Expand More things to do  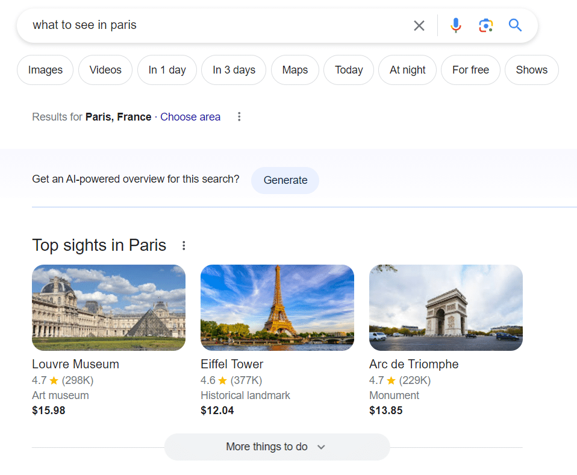click(267, 447)
